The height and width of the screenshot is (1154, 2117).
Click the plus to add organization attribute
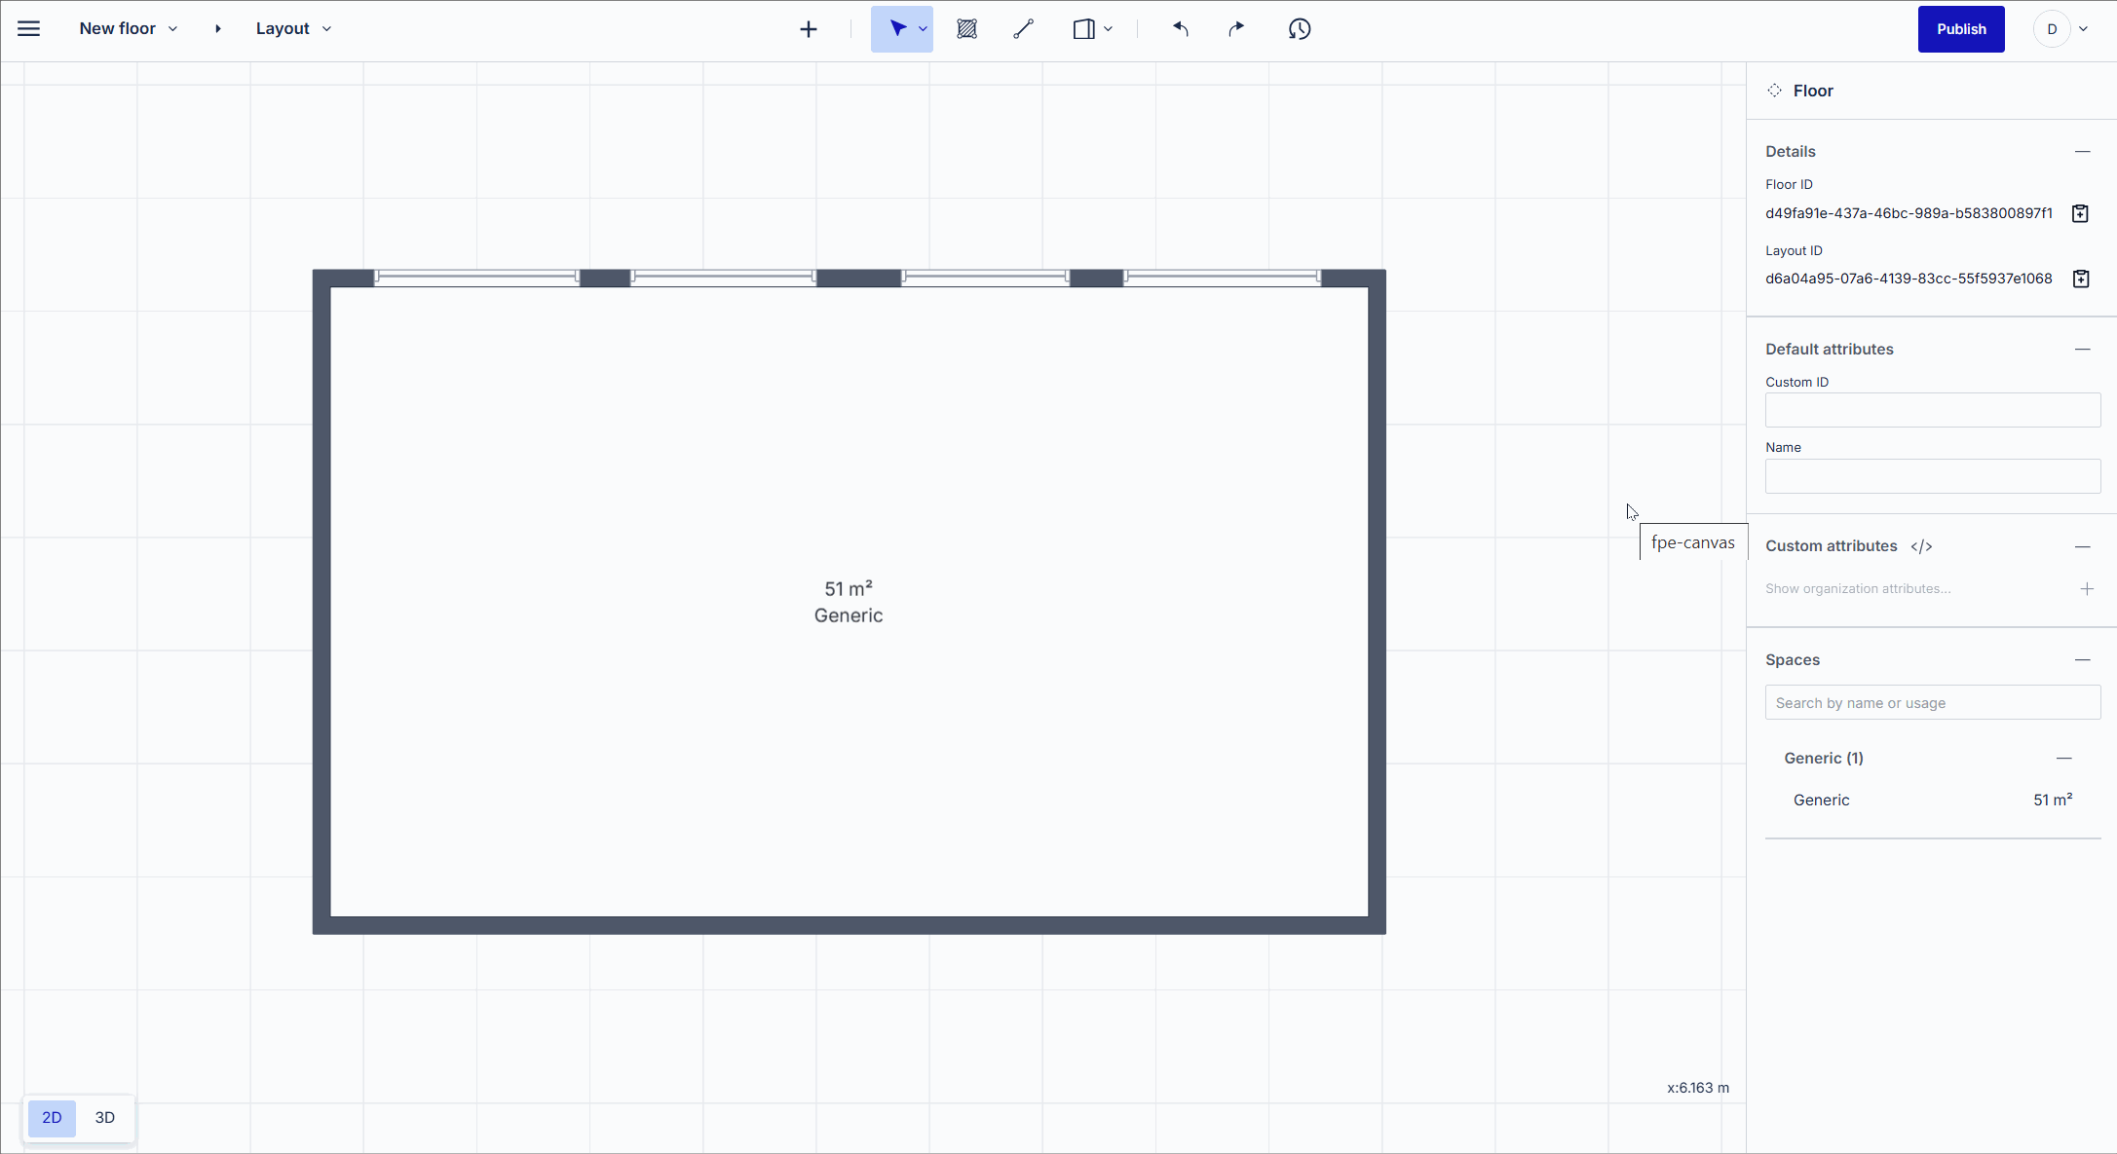click(x=2087, y=589)
